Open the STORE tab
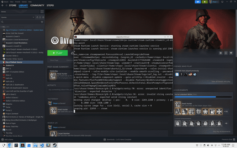This screenshot has height=148, width=237. [x=12, y=5]
